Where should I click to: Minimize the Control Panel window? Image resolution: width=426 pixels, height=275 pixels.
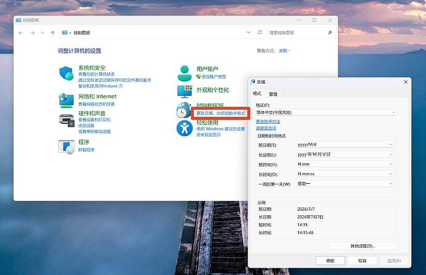299,20
